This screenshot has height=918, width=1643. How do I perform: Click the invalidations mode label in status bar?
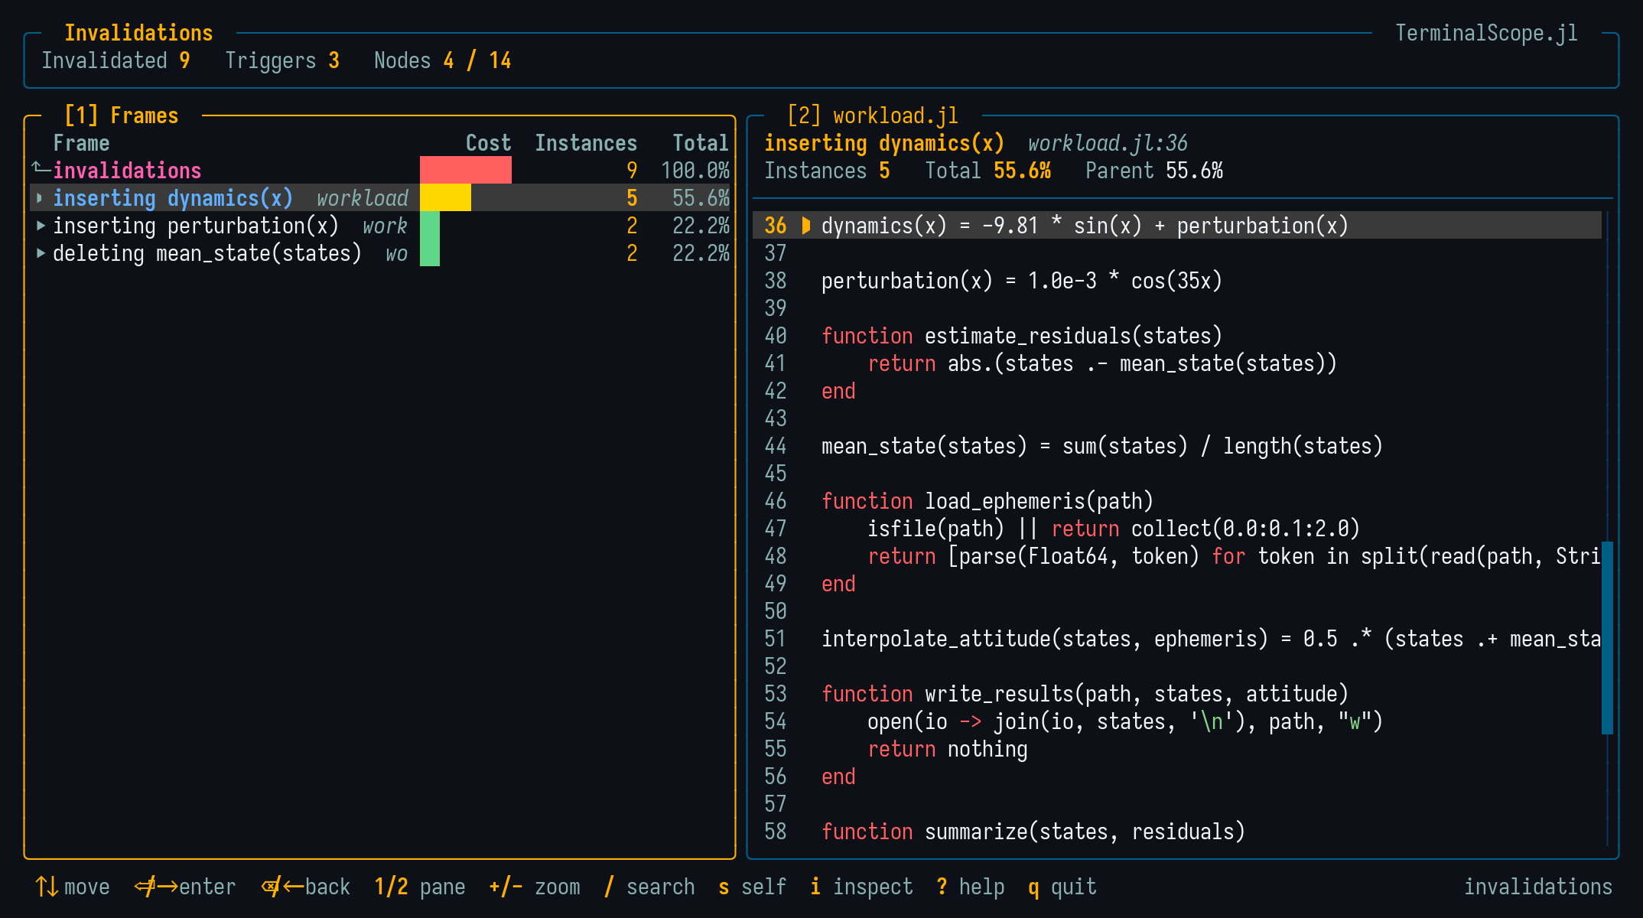pos(1538,887)
